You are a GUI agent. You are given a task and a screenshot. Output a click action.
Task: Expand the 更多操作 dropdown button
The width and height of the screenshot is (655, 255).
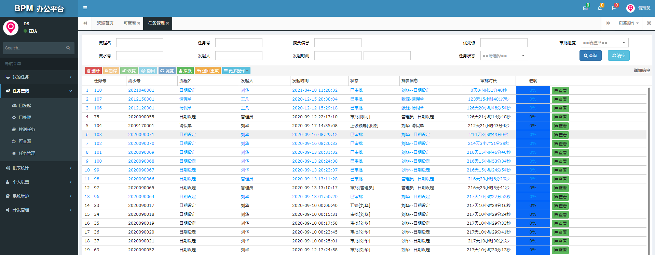coord(236,71)
